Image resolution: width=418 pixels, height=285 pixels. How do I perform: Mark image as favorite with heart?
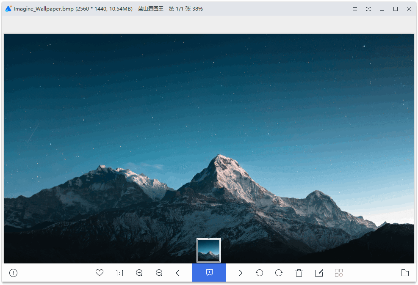click(x=100, y=273)
